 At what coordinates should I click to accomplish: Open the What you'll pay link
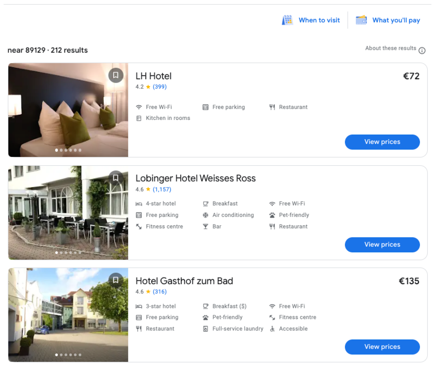pos(396,20)
